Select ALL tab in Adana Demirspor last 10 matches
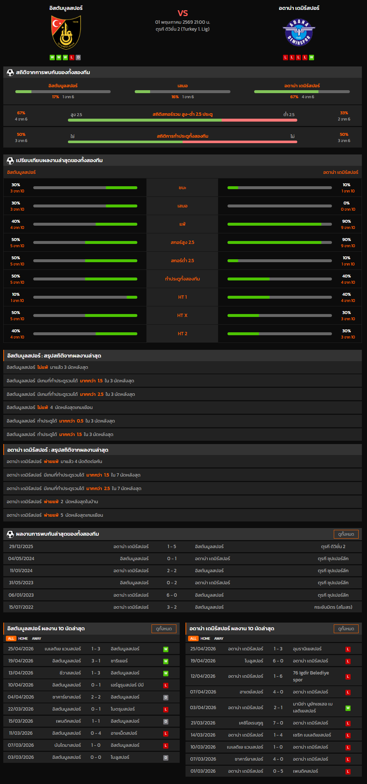 pos(193,639)
